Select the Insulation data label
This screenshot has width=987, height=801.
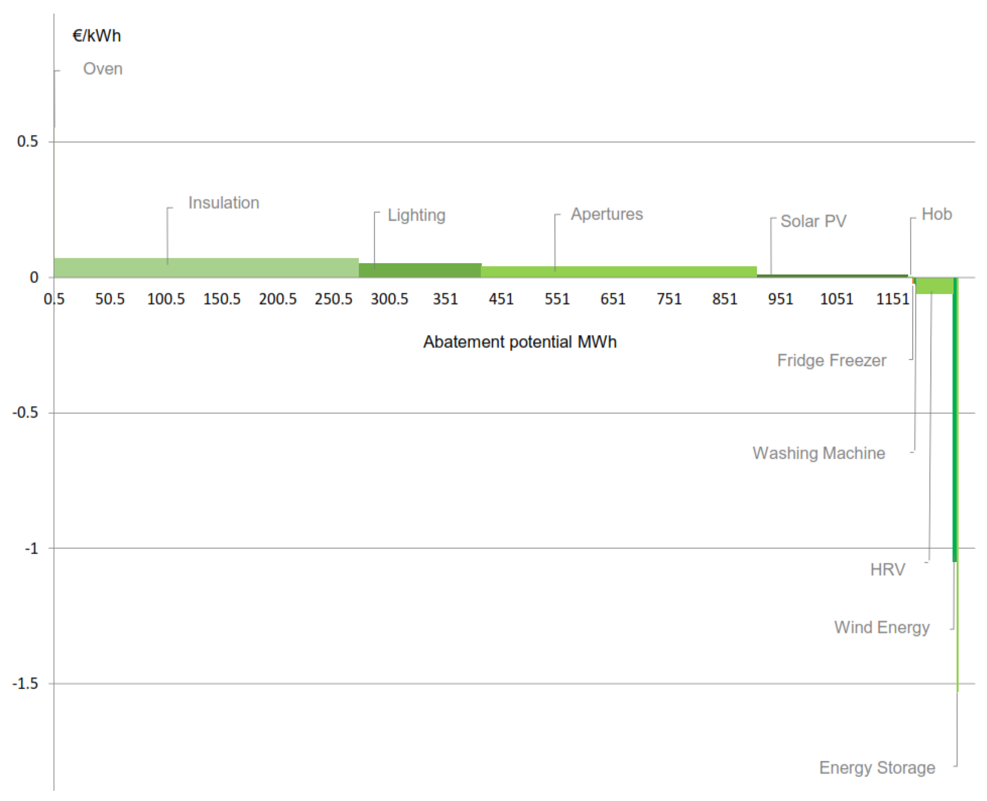[223, 203]
